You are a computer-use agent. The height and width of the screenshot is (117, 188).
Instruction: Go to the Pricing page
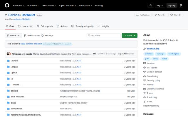[99, 5]
